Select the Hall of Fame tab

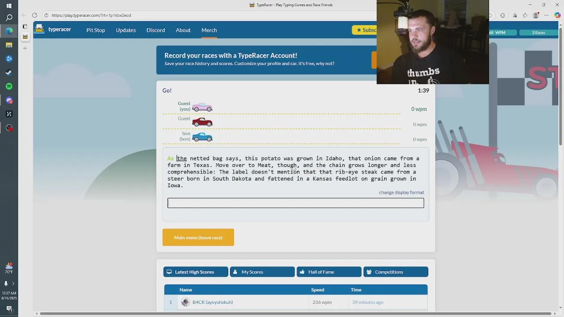[x=329, y=272]
